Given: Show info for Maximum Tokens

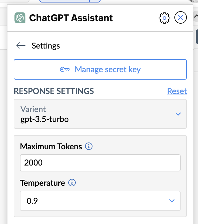Looking at the screenshot, I should pos(89,146).
